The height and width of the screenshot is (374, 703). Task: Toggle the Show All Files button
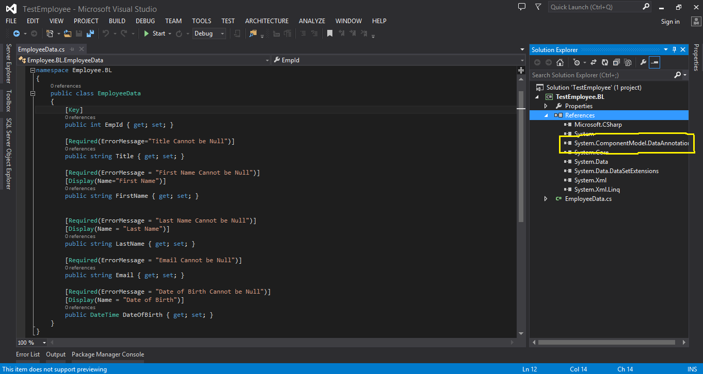627,62
